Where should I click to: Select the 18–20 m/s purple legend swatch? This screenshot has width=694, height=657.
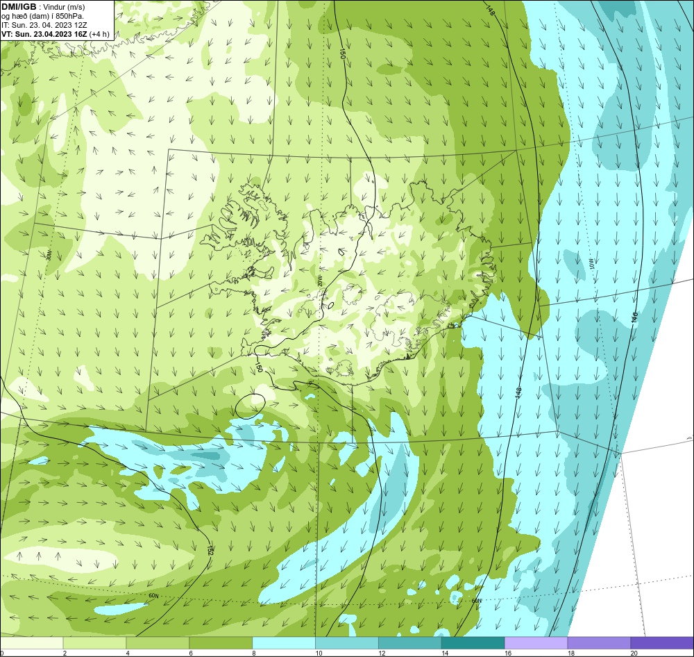(x=600, y=642)
